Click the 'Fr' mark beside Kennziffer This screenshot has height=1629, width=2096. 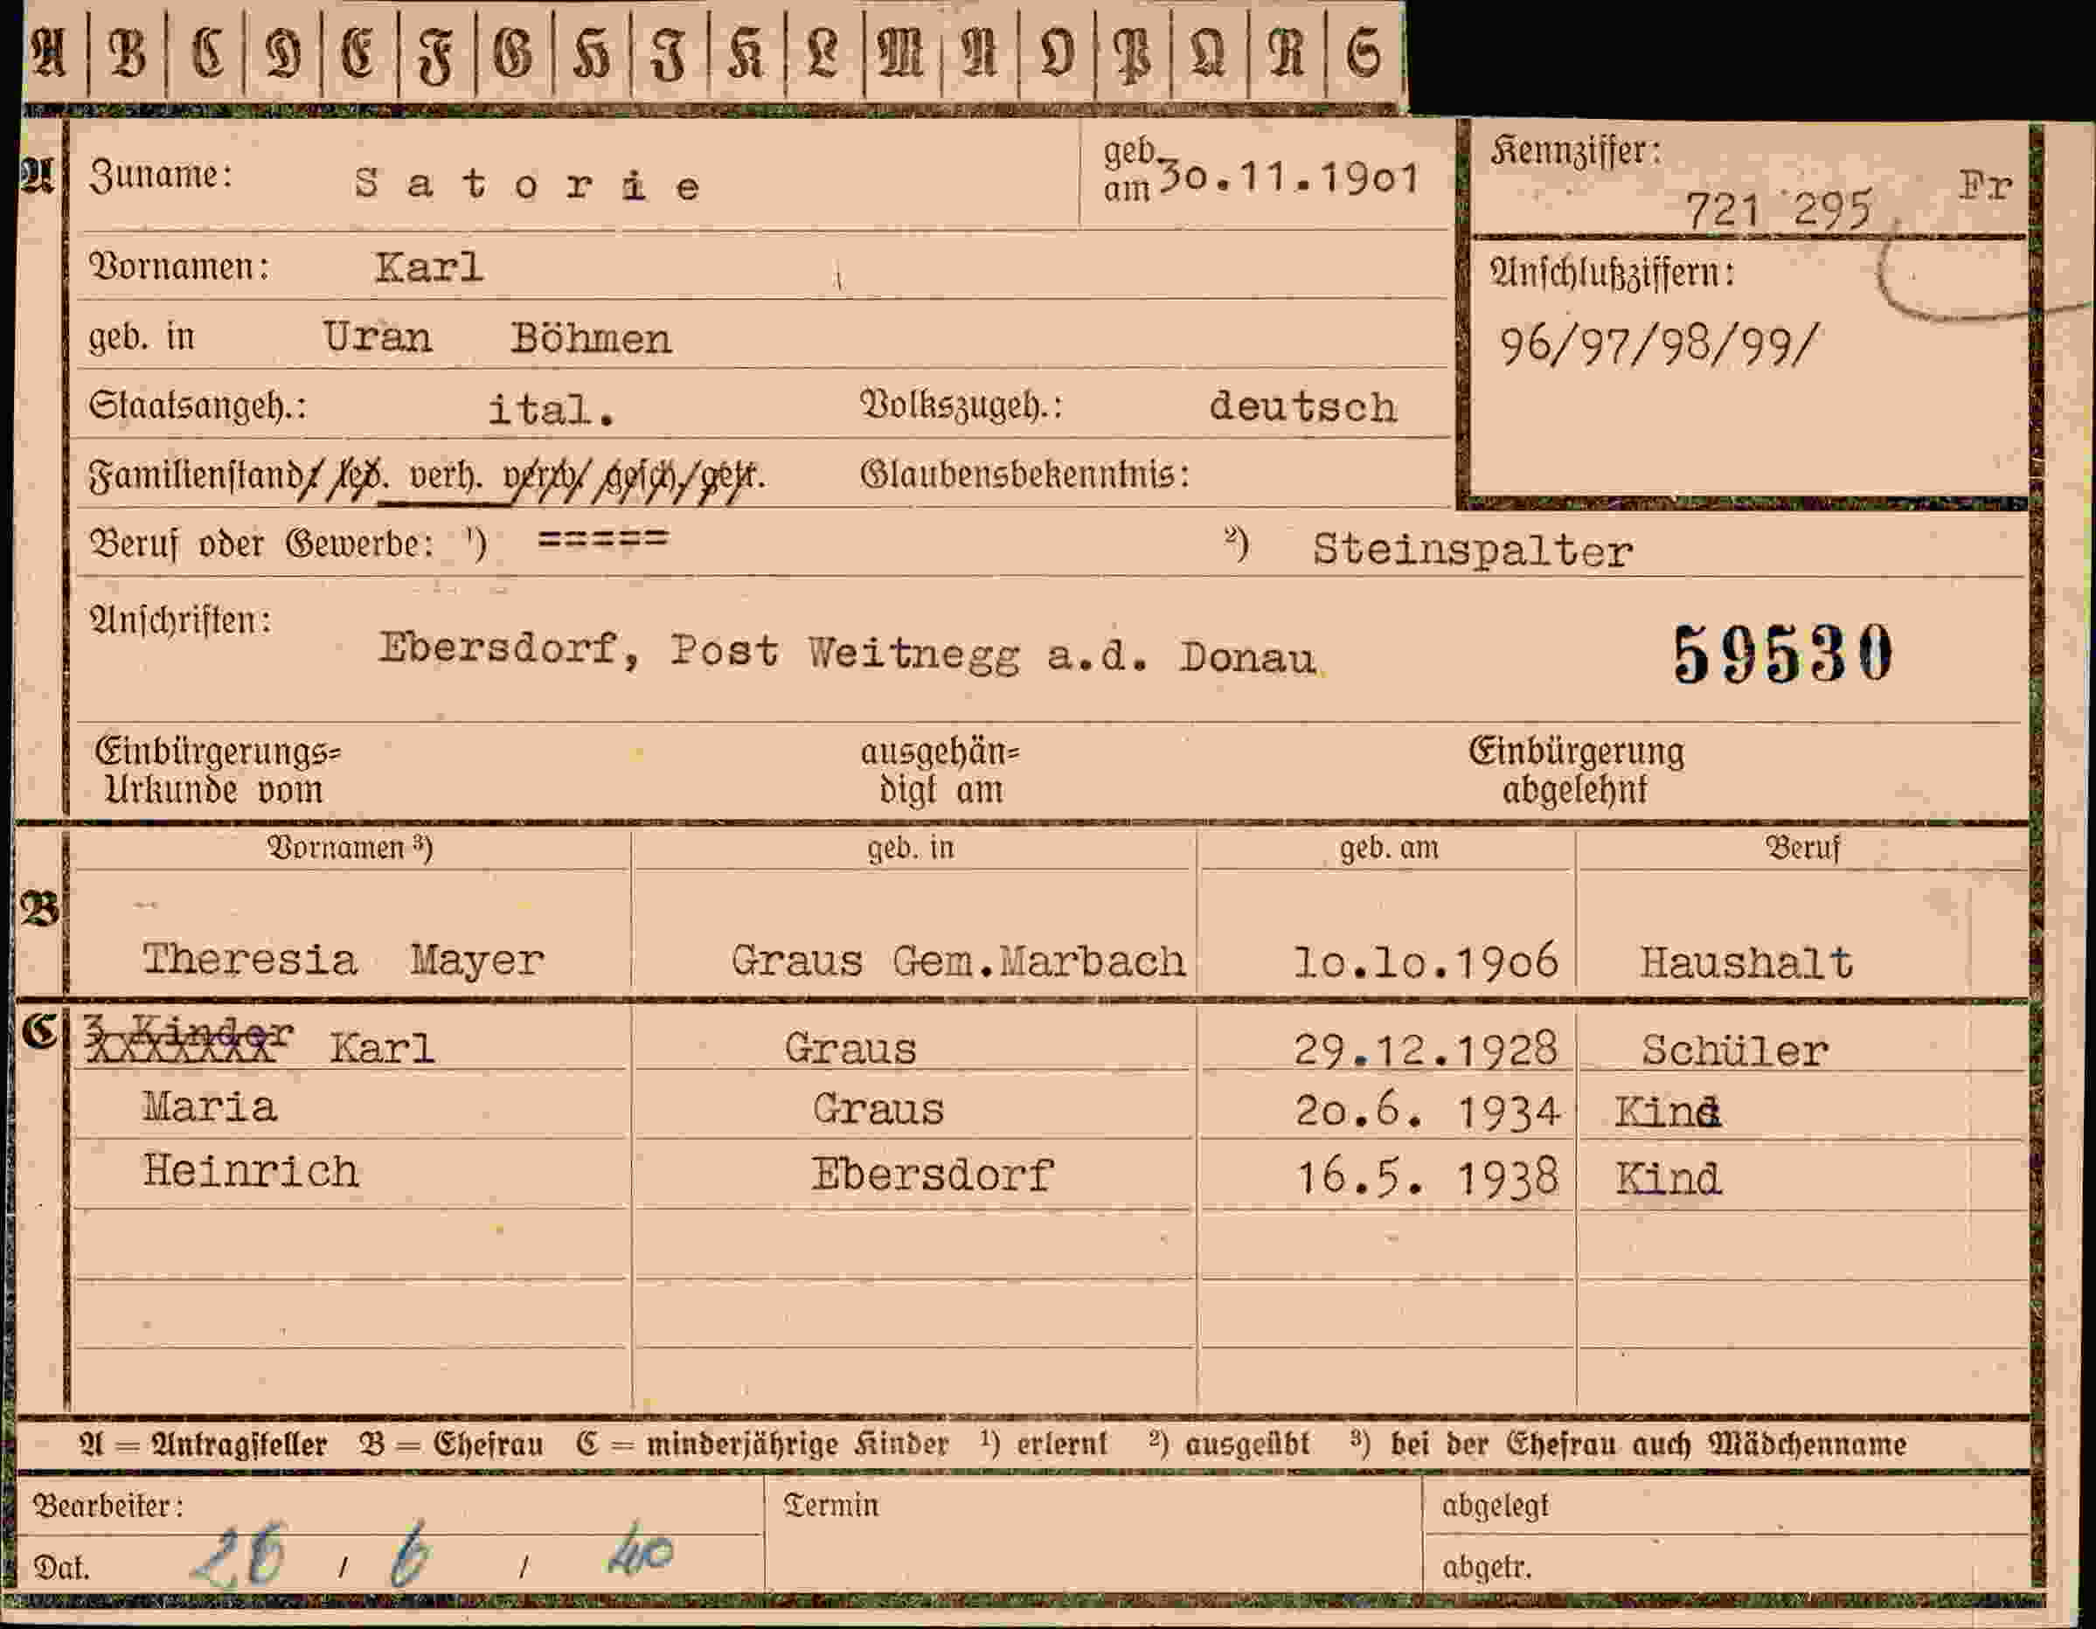click(x=1985, y=184)
